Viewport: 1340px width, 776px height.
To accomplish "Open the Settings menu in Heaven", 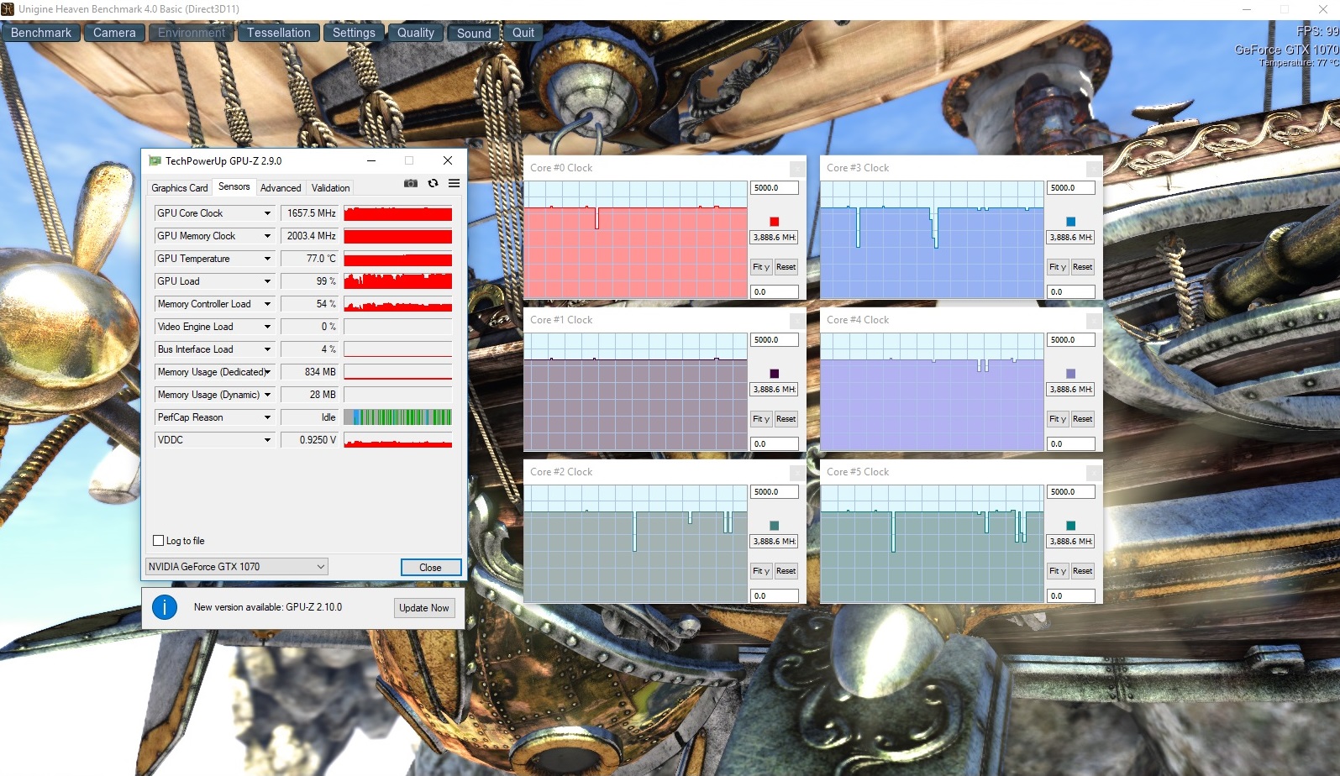I will (x=354, y=33).
